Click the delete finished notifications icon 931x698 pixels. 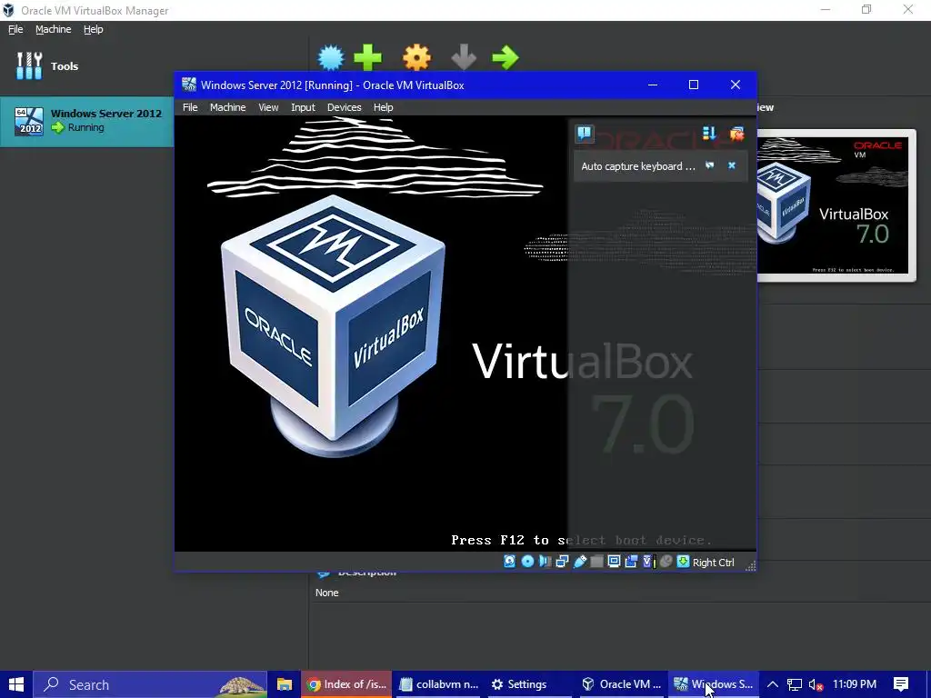pos(736,133)
